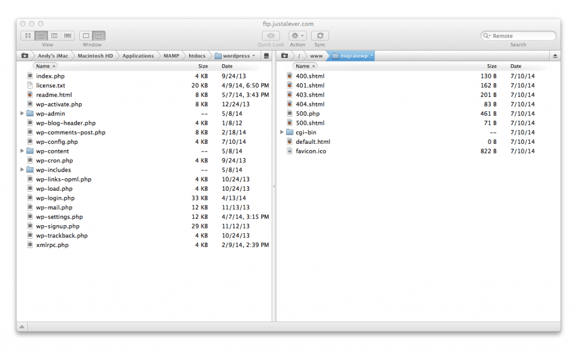The image size is (578, 356).
Task: Open Quick Look for the selection
Action: pos(270,35)
